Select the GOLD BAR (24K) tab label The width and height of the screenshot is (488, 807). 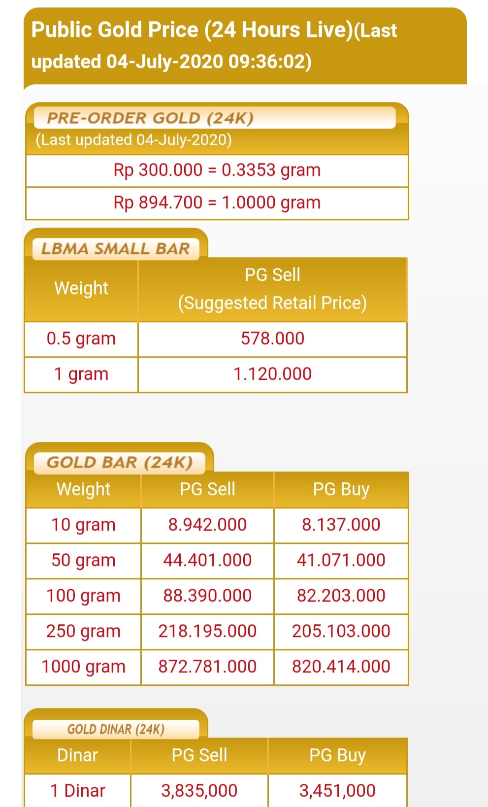[x=120, y=463]
